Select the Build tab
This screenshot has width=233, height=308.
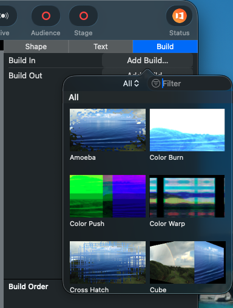(165, 47)
